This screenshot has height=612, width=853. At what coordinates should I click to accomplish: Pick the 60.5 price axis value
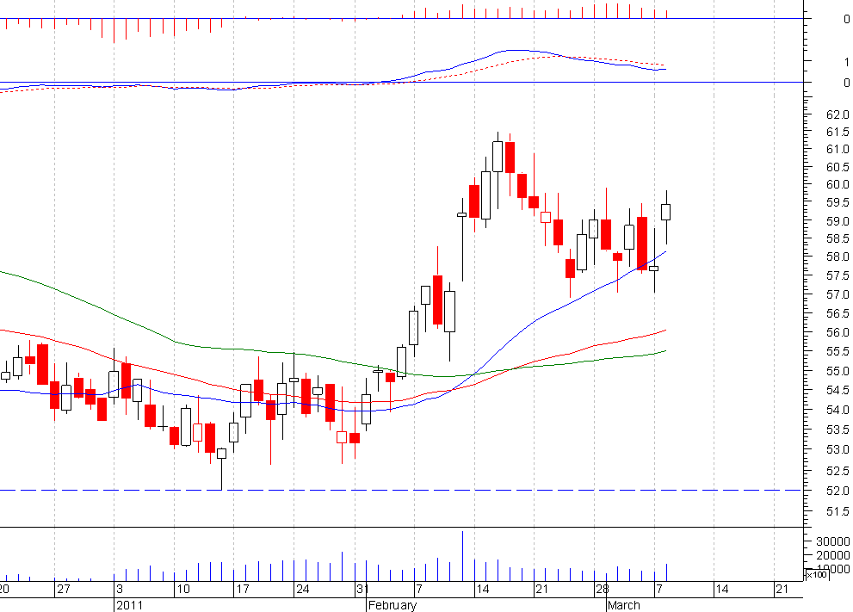click(838, 167)
